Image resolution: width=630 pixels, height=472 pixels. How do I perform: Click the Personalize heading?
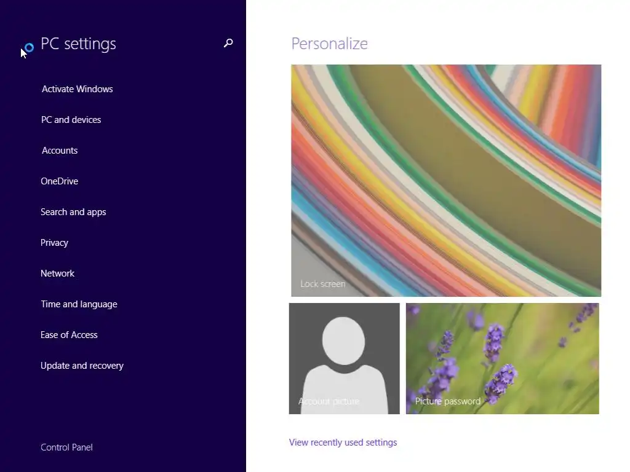pos(330,44)
